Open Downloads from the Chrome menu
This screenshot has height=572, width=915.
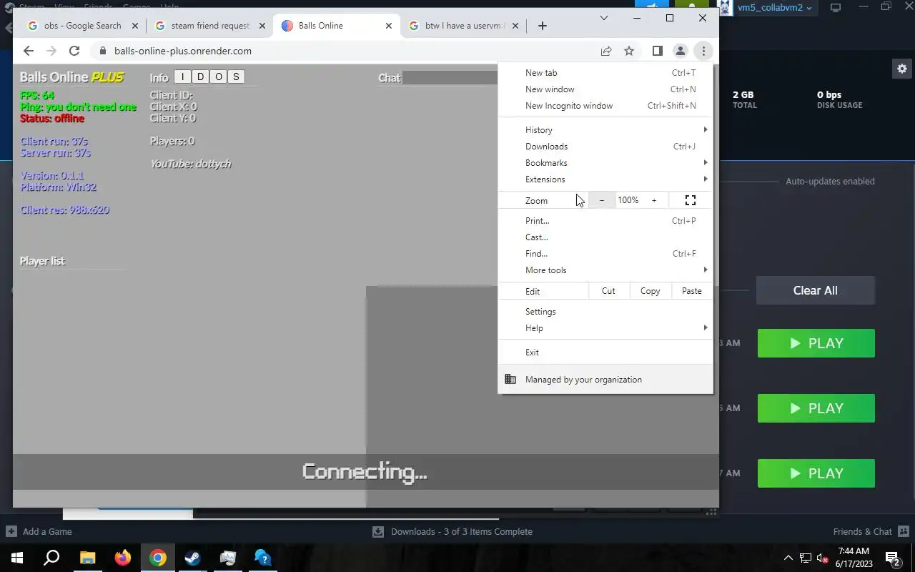tap(605, 146)
